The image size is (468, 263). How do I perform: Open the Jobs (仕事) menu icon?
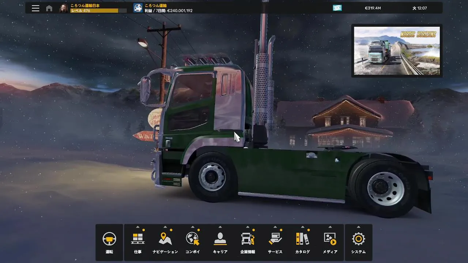coord(138,239)
